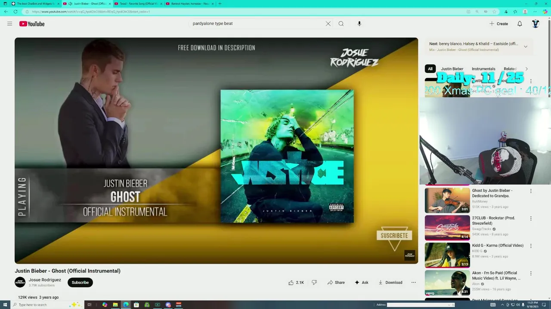The image size is (551, 309).
Task: Close the Justin Bieber Ghost browser tab
Action: (110, 3)
